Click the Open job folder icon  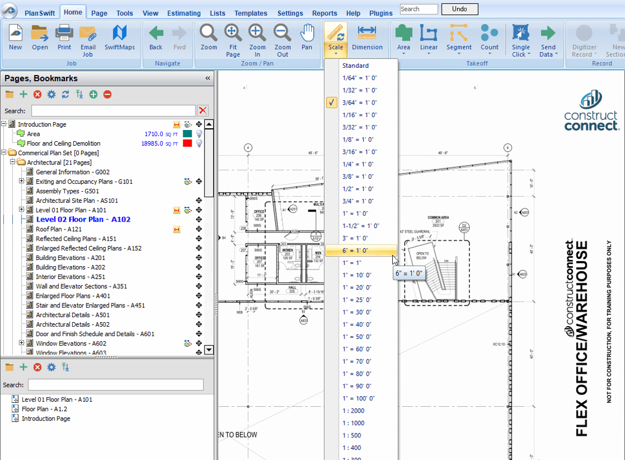[40, 33]
